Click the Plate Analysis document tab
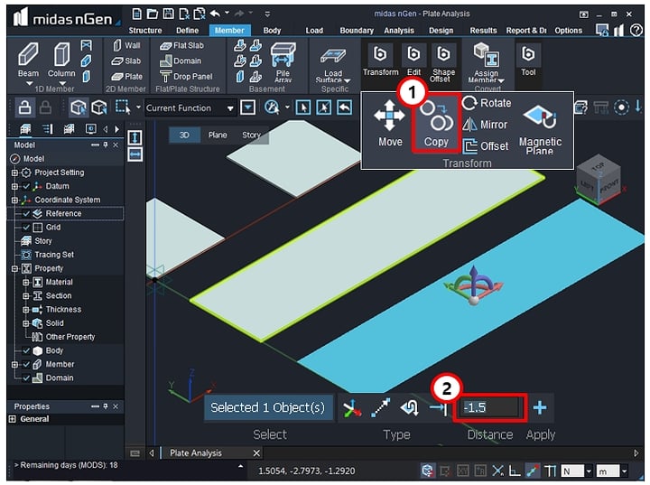Viewport: 650px width, 485px height. click(196, 453)
